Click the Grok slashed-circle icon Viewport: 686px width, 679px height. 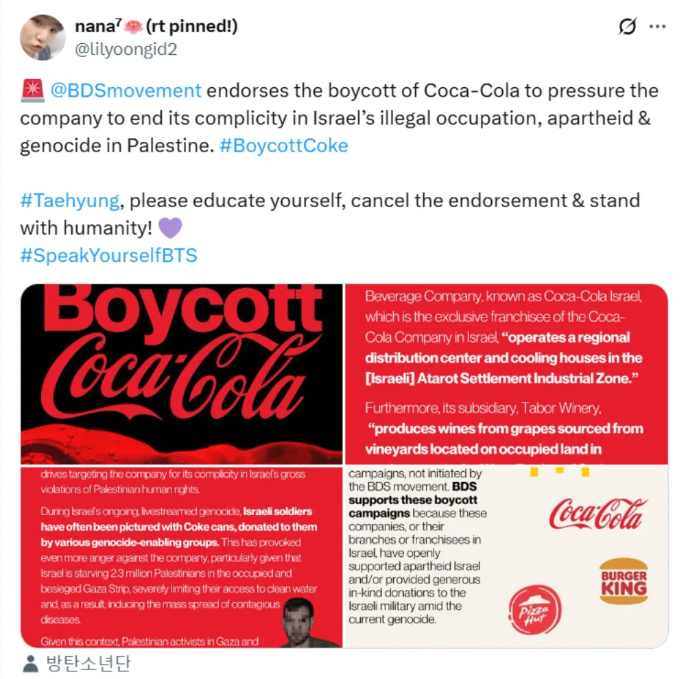(627, 27)
